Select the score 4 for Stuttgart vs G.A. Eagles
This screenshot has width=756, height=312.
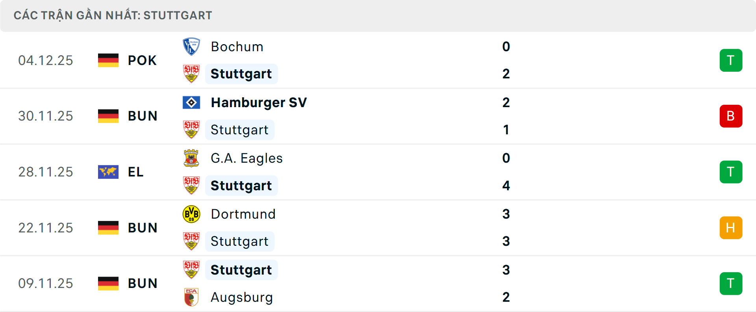click(x=506, y=186)
